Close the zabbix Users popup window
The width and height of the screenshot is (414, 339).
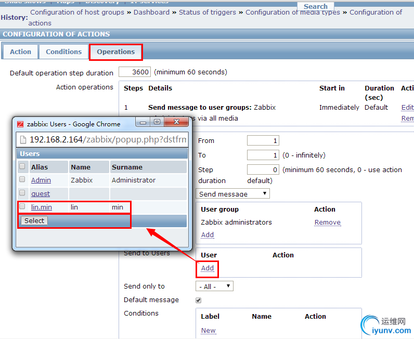(x=176, y=122)
